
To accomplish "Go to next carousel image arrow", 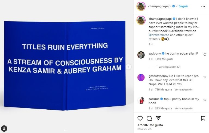I will [x=128, y=67].
